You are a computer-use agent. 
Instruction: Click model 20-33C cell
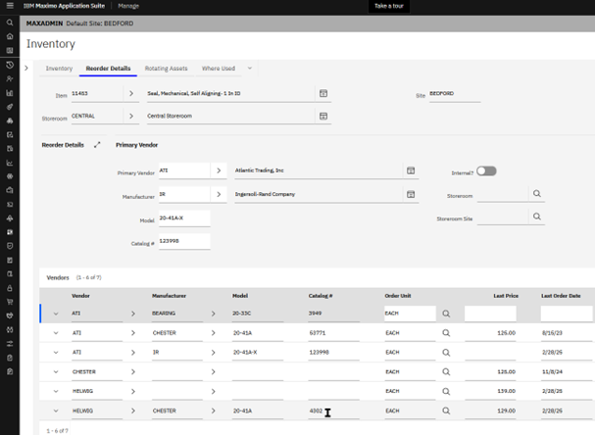258,314
